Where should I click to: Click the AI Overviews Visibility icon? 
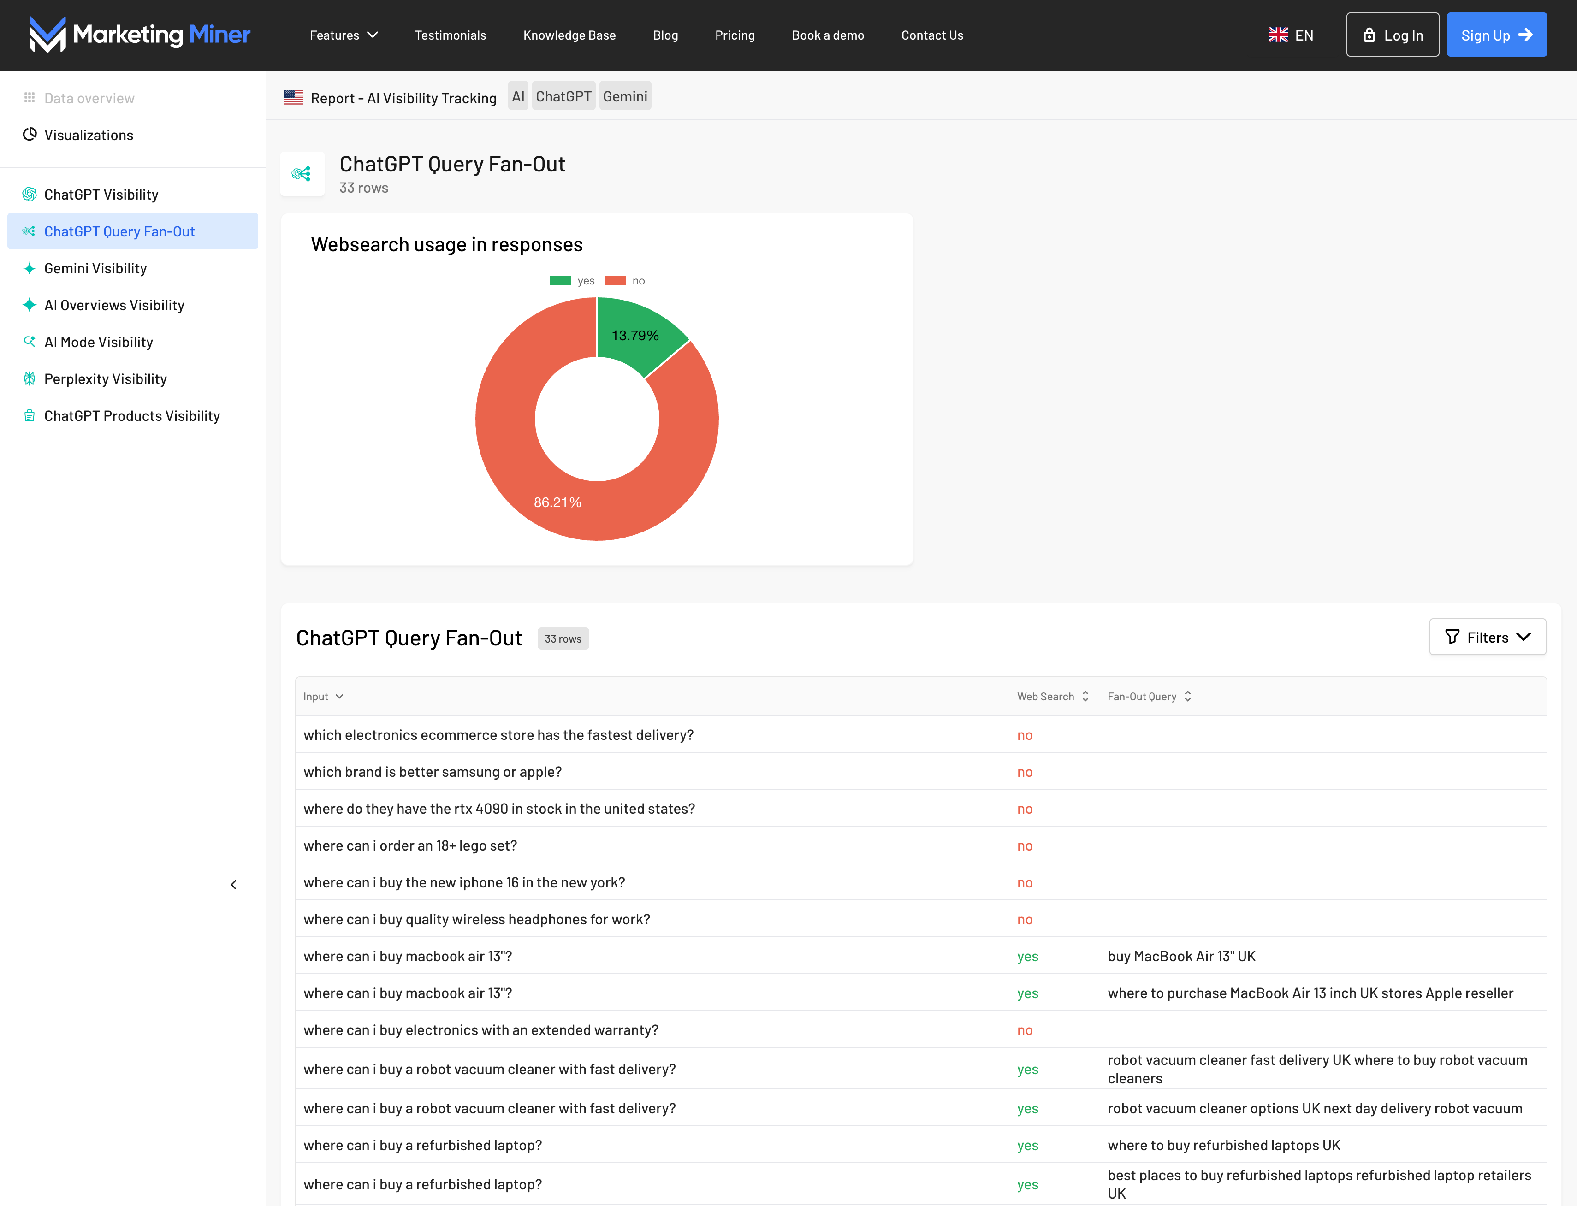(30, 305)
